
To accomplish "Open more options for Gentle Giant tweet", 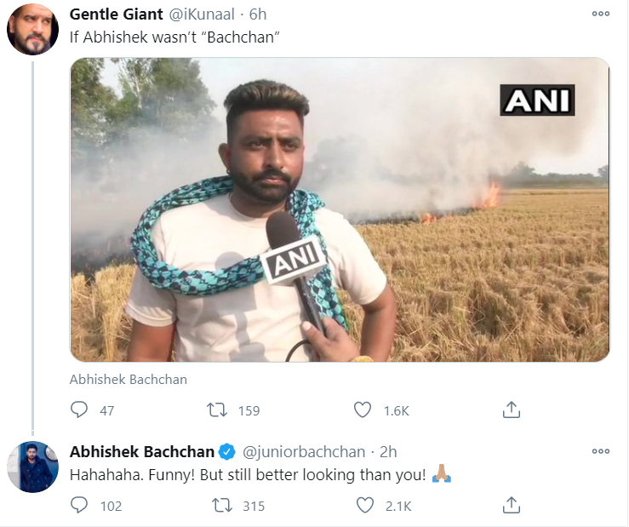I will click(601, 14).
